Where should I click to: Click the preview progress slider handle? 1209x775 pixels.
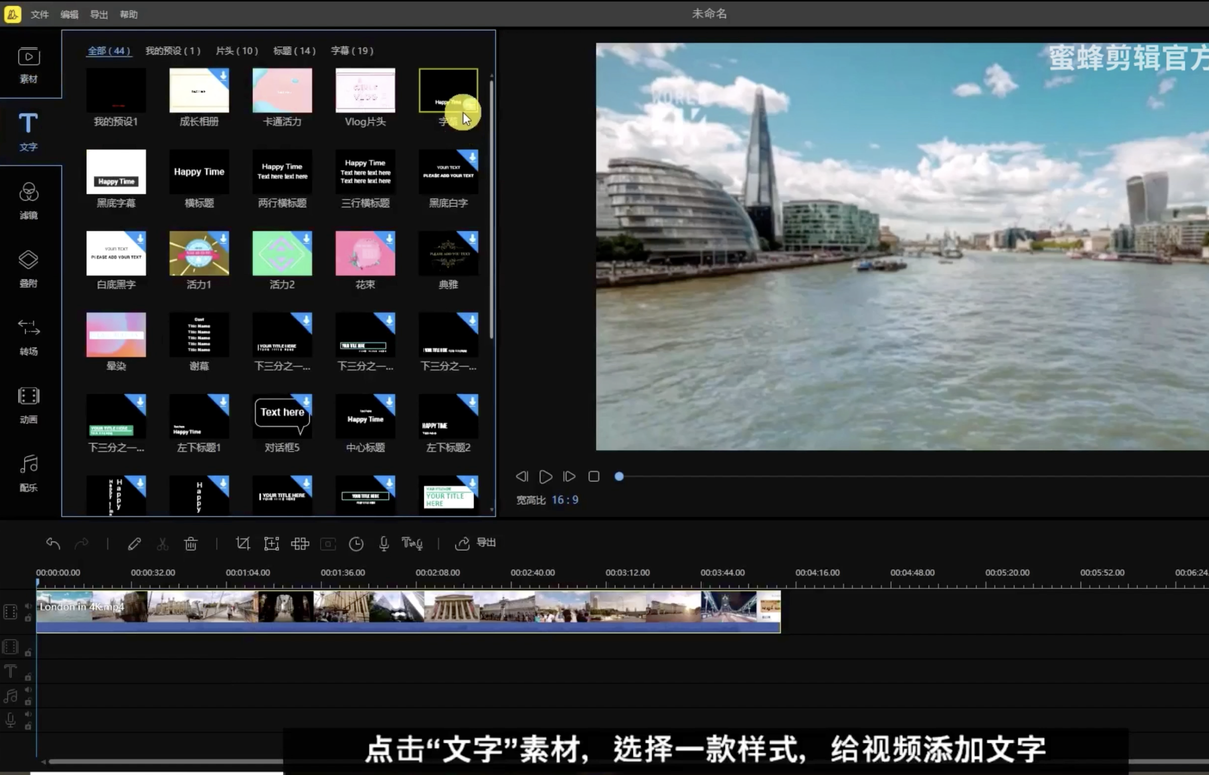pos(619,477)
